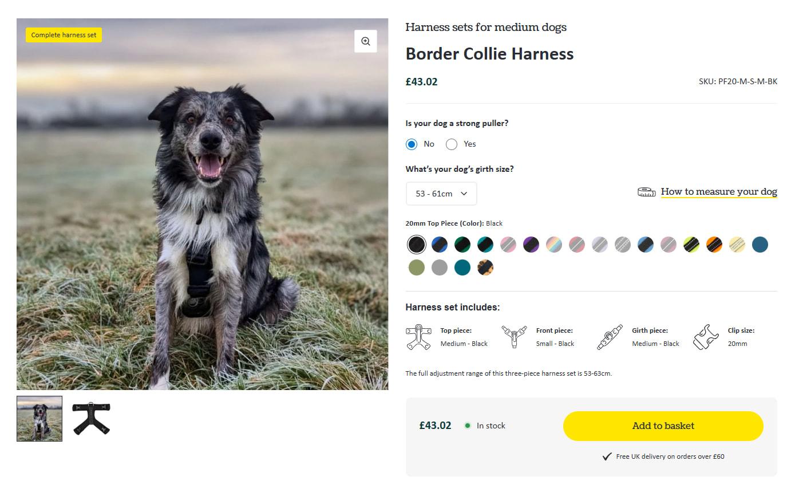Click the measuring tape icon

coord(646,191)
